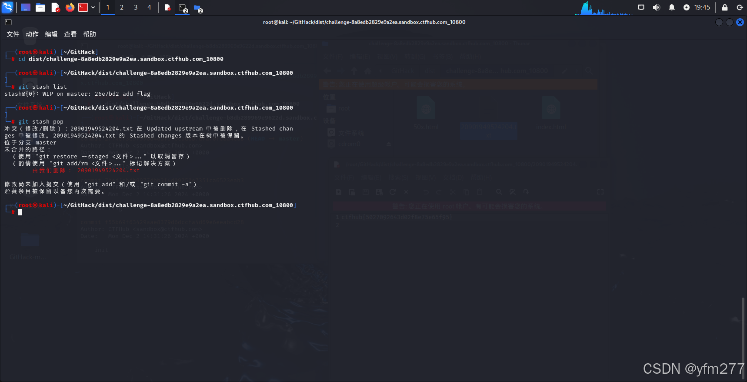The image size is (747, 382).
Task: Open the 查看 menu
Action: click(x=70, y=34)
